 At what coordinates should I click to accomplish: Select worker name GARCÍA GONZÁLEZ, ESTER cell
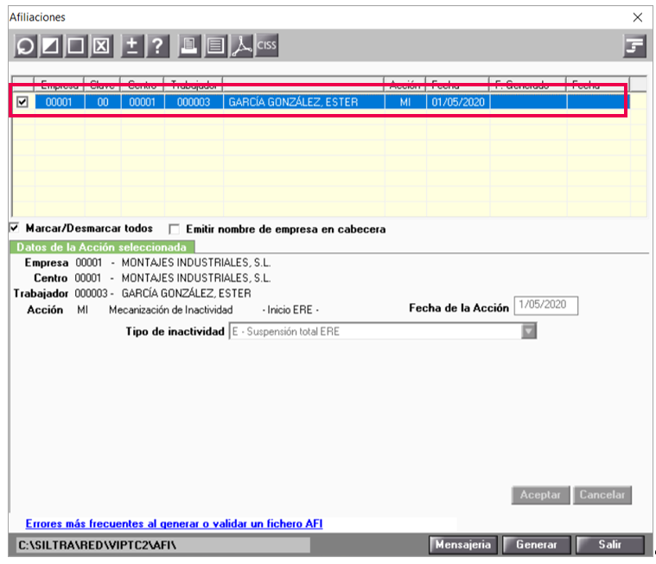303,102
